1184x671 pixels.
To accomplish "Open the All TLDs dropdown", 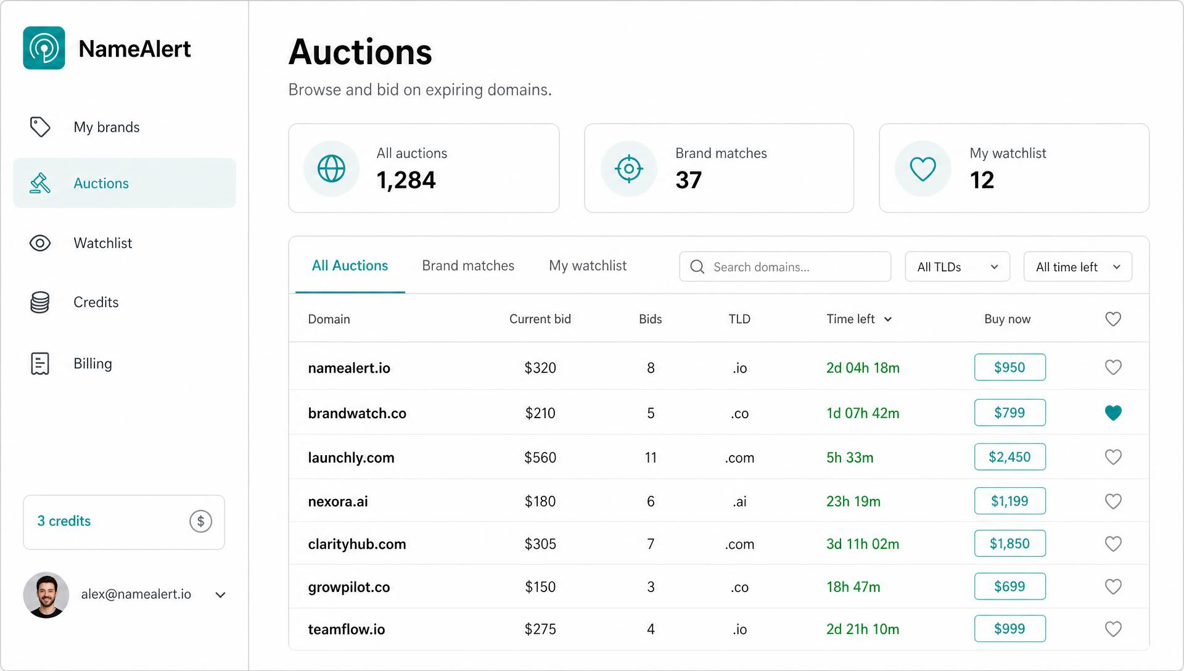I will (957, 266).
